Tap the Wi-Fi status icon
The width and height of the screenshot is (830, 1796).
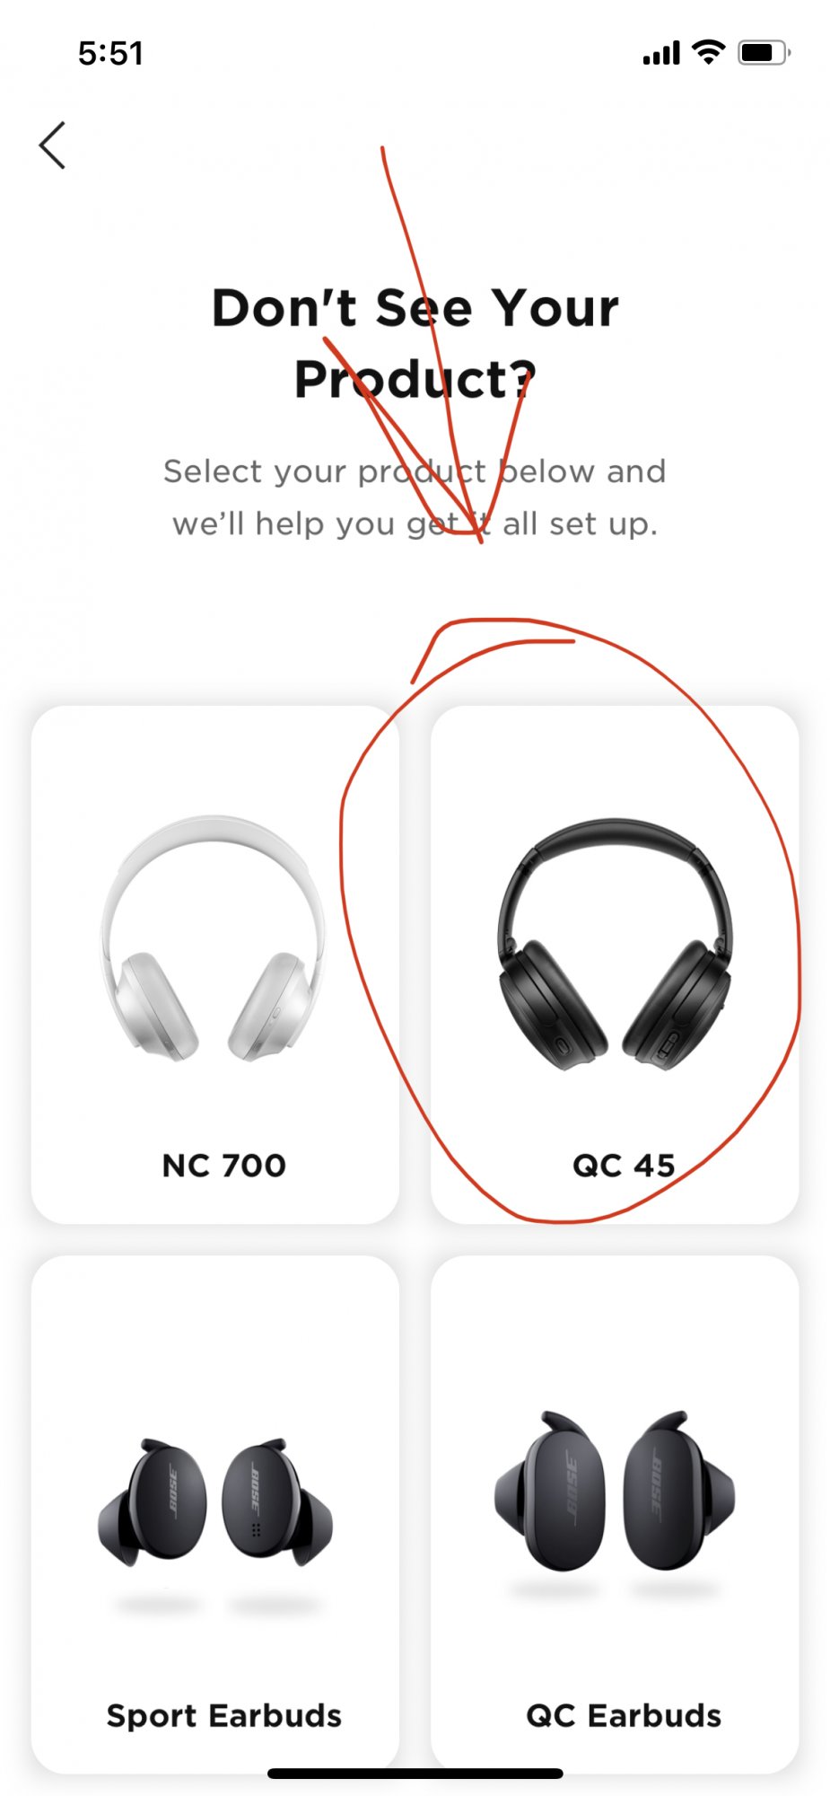pos(709,52)
